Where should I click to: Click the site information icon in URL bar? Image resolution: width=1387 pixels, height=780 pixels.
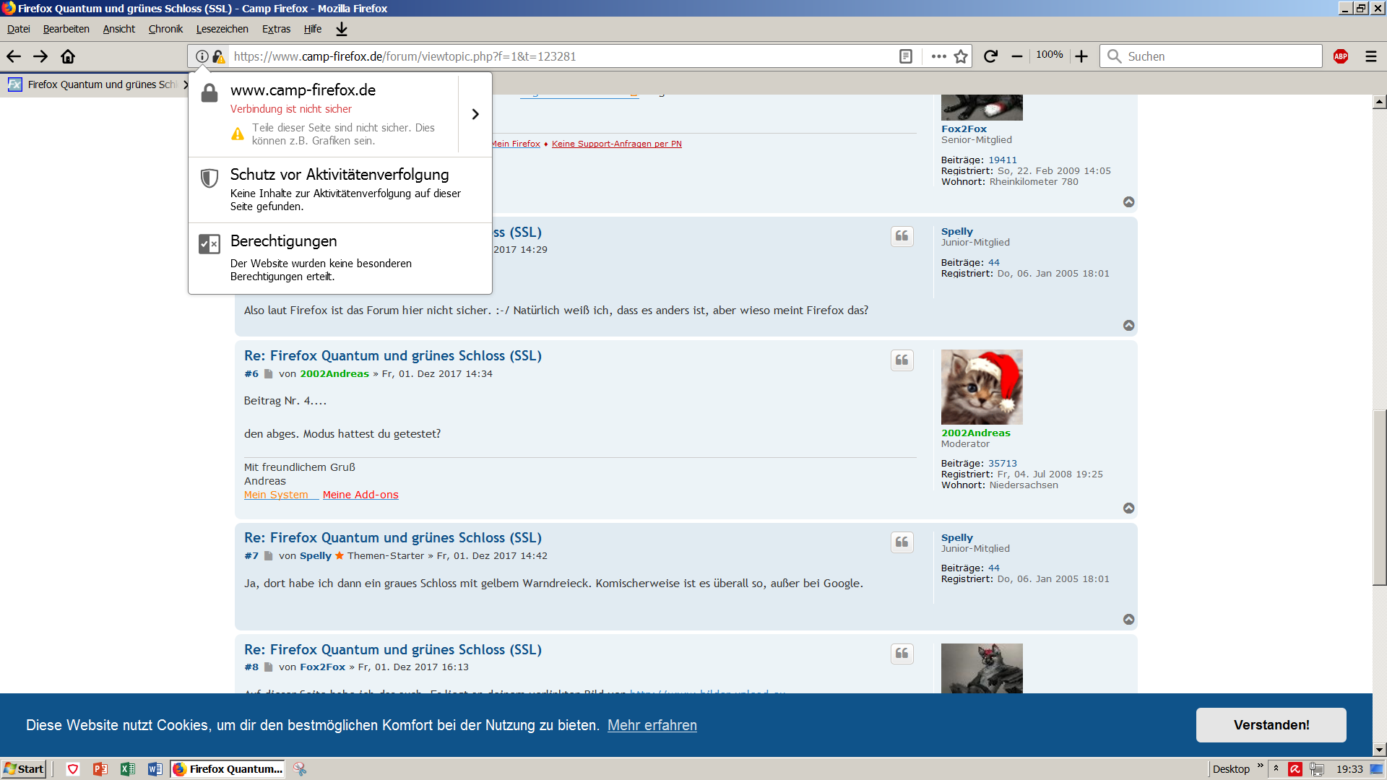[202, 56]
